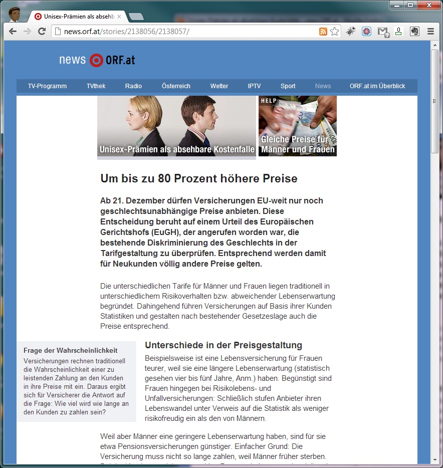This screenshot has width=443, height=468.
Task: Open TV-Programm in the navigation bar
Action: tap(47, 86)
